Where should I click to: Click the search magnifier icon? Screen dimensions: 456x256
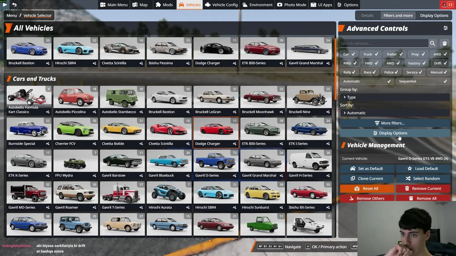pyautogui.click(x=432, y=43)
